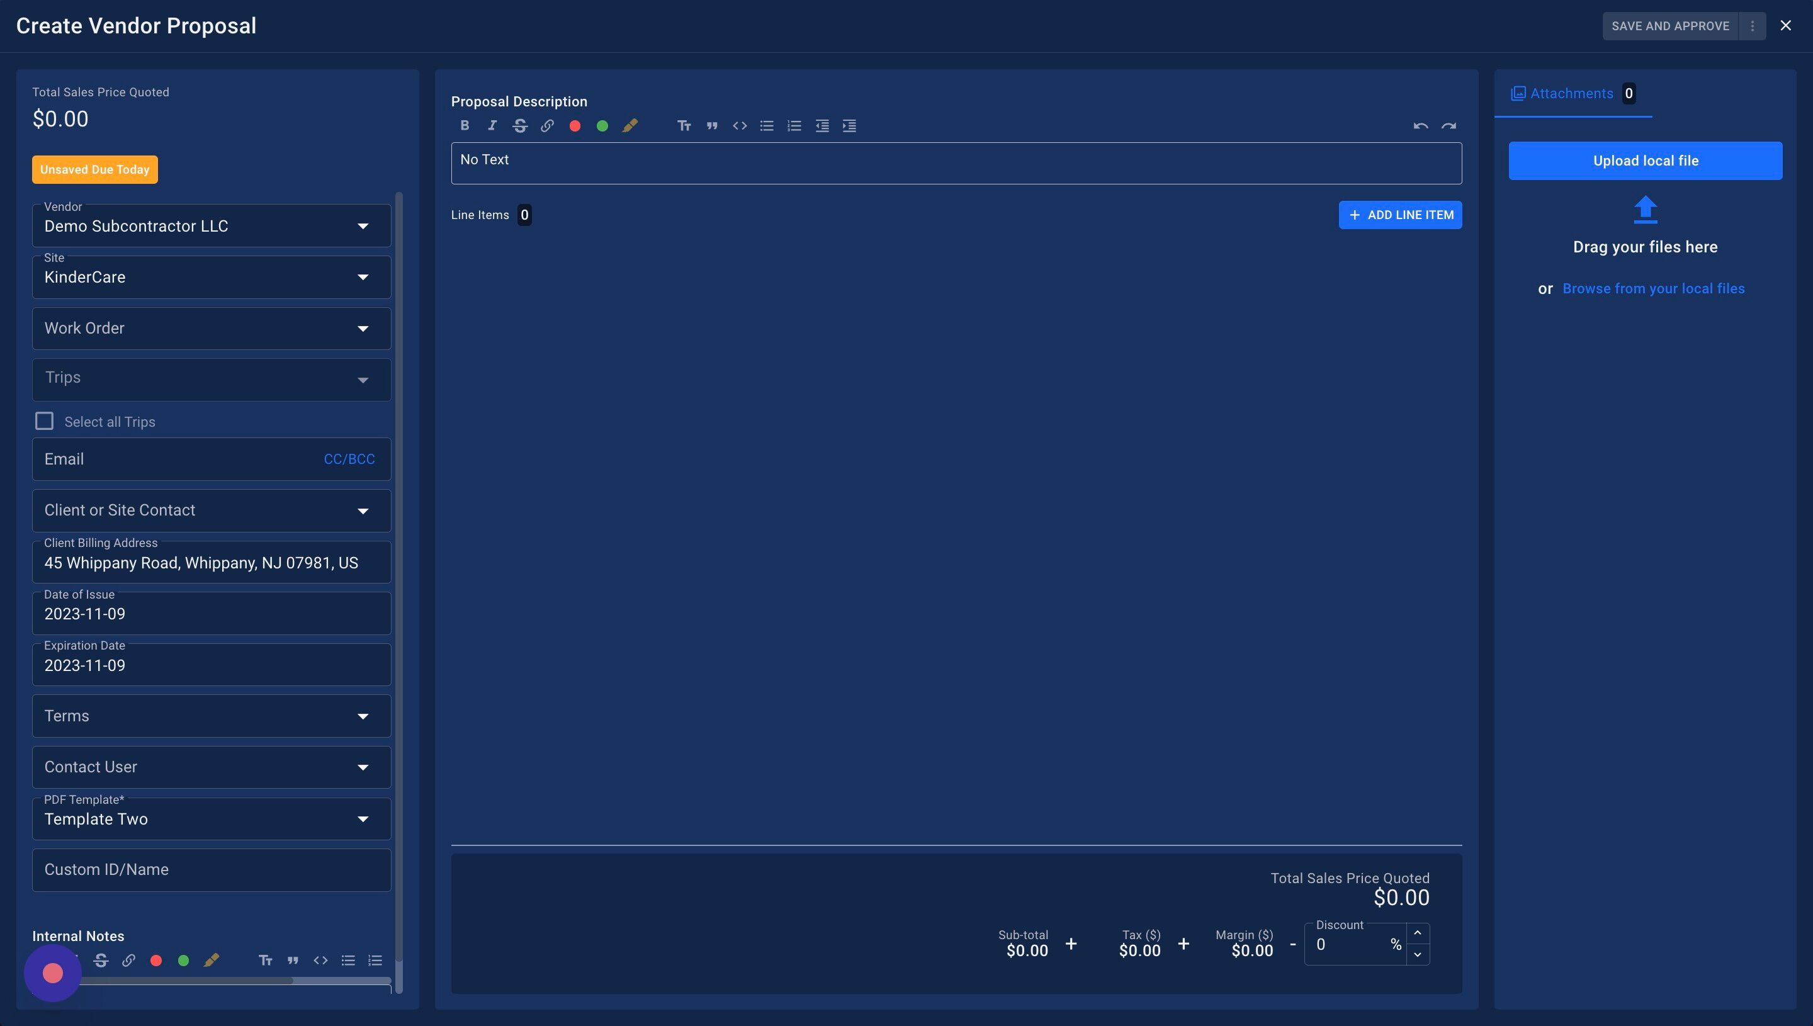
Task: Open the Vendor dropdown
Action: point(212,226)
